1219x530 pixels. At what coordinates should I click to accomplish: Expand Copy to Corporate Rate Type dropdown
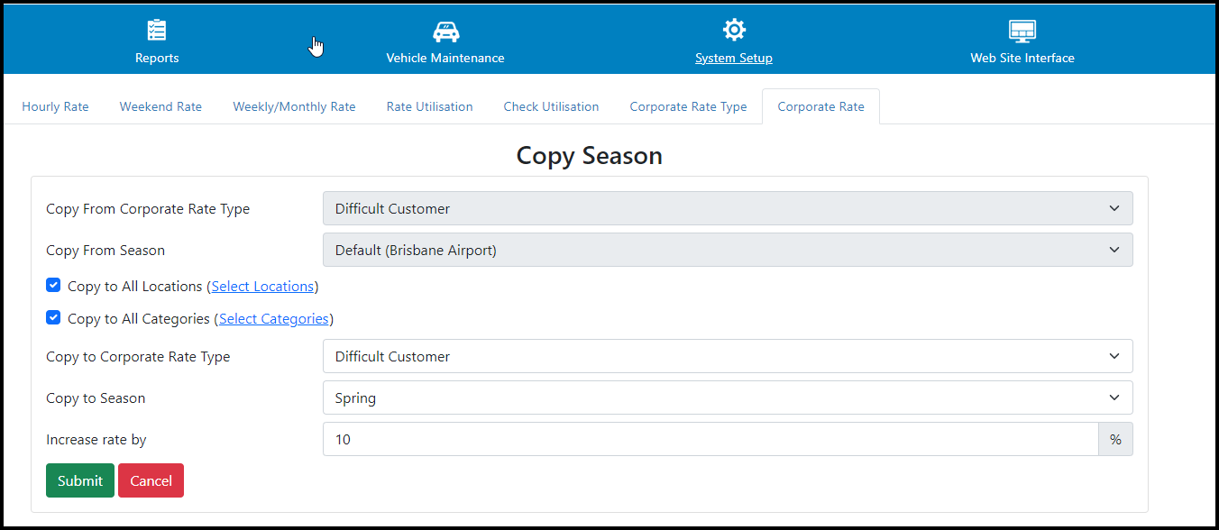[x=727, y=356]
